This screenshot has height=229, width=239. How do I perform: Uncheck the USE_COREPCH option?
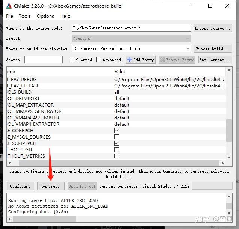coord(116,130)
